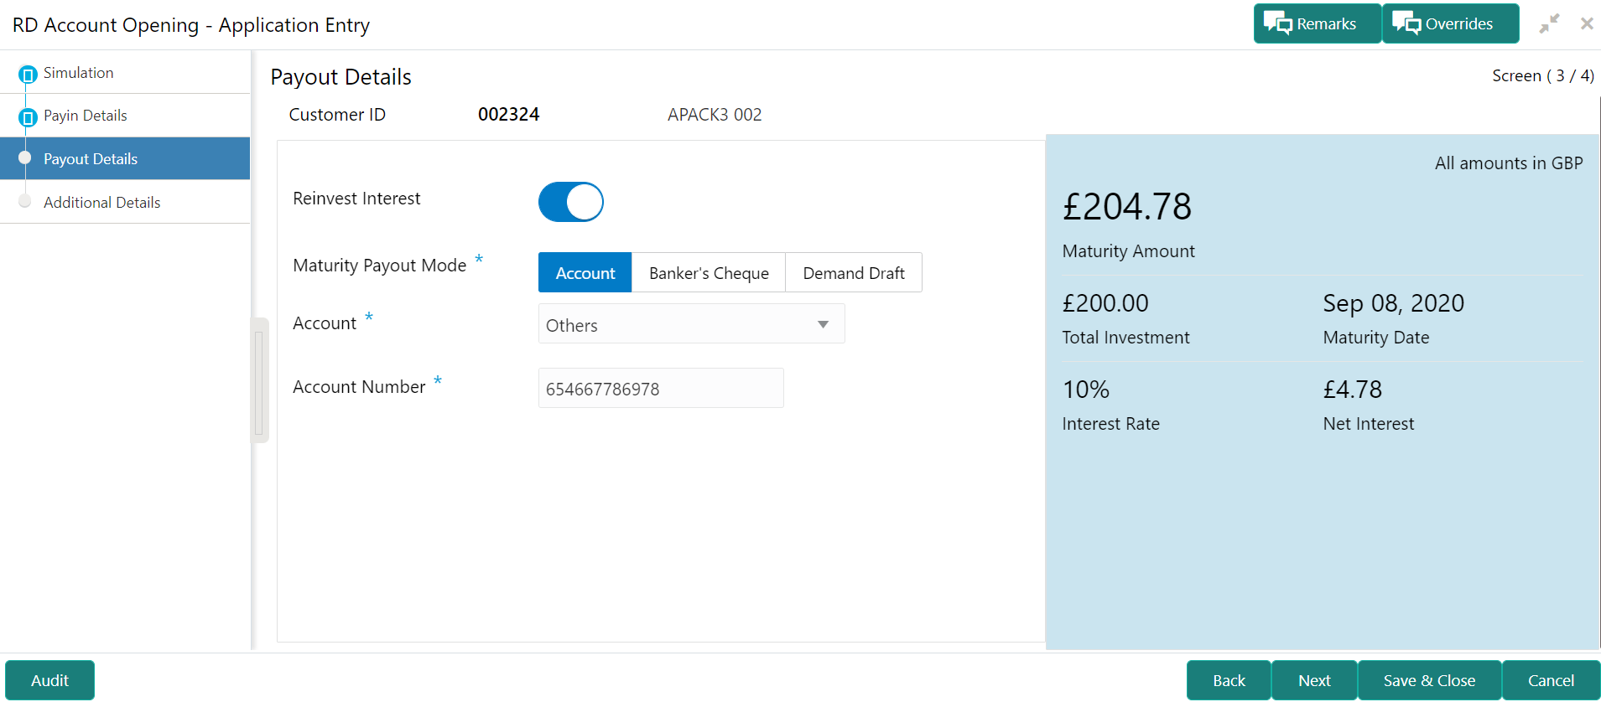
Task: Click the Screen ( 3 / 4) indicator
Action: (x=1542, y=76)
